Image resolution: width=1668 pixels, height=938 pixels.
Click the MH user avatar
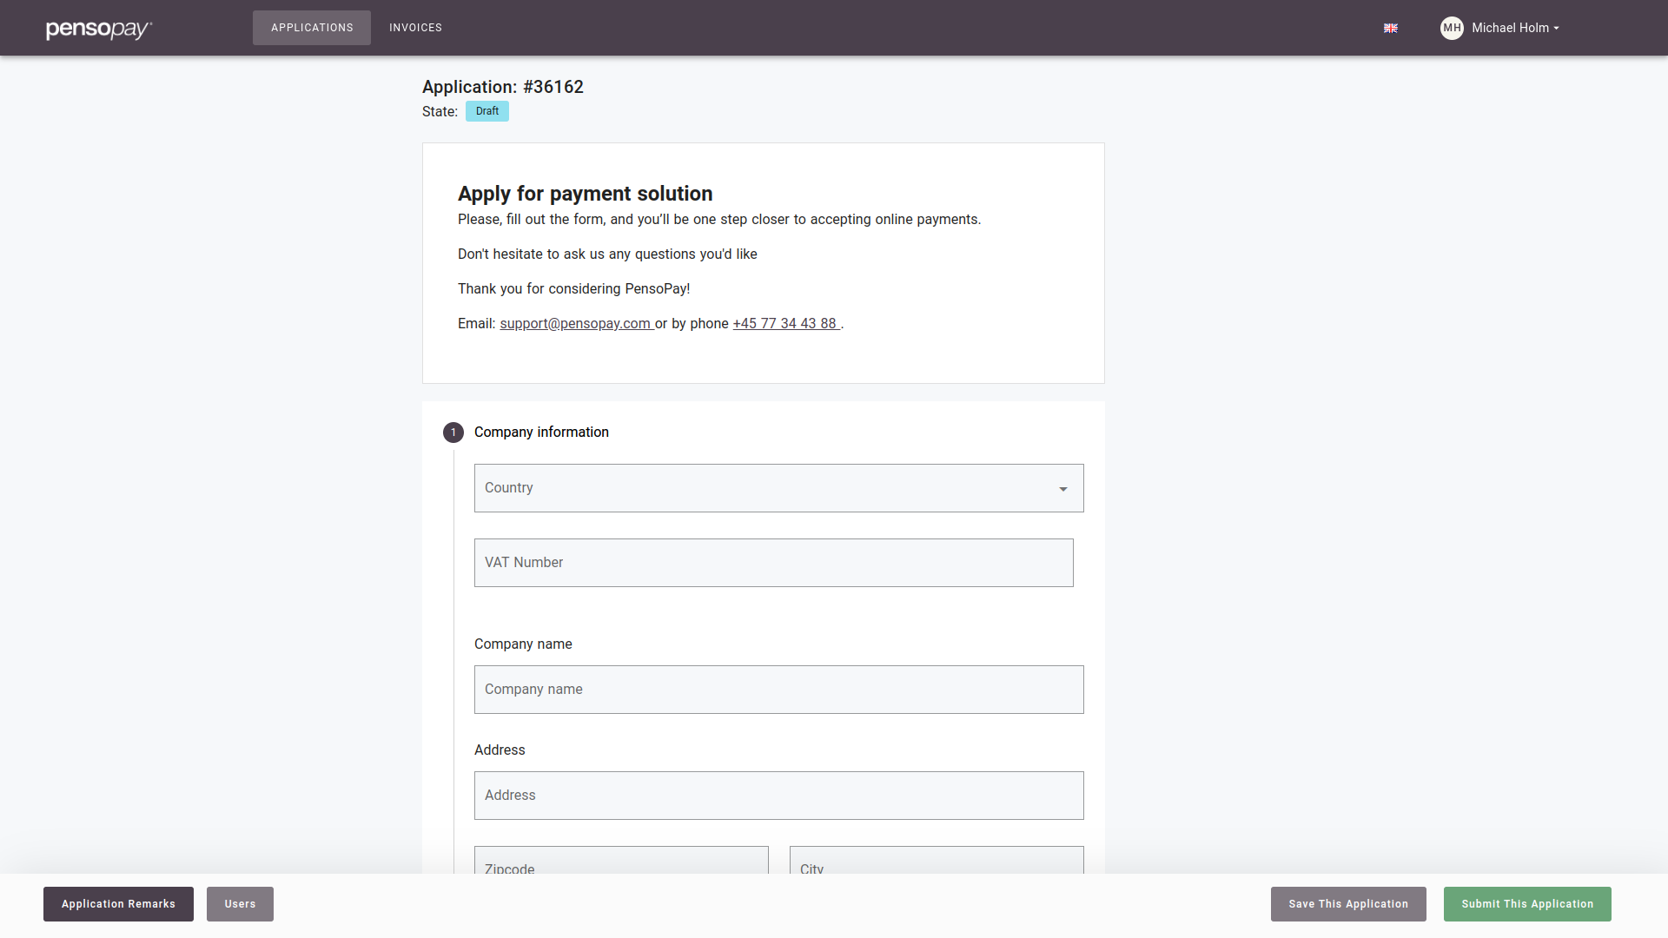coord(1452,28)
